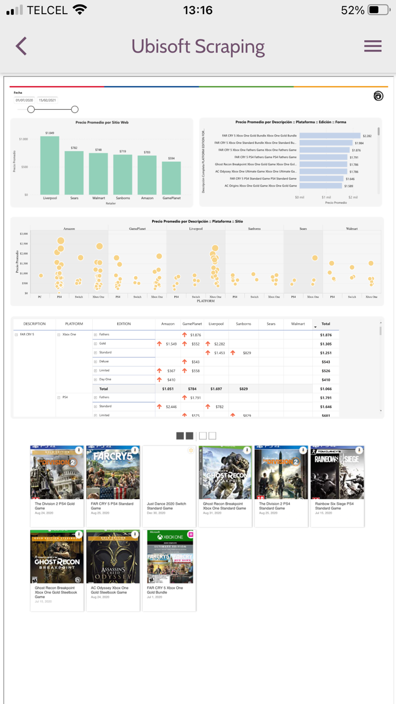Open The Division 2 PS4 Gold Game card

pos(57,486)
